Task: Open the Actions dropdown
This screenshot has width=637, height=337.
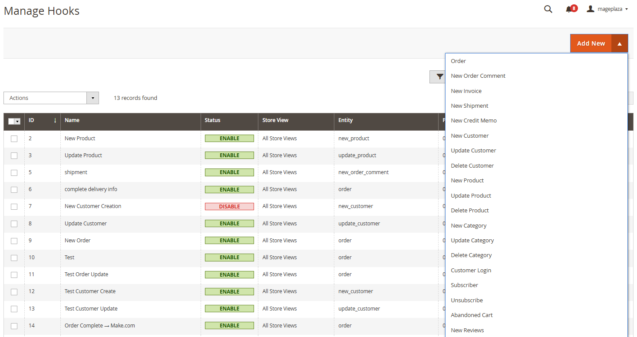Action: tap(51, 98)
